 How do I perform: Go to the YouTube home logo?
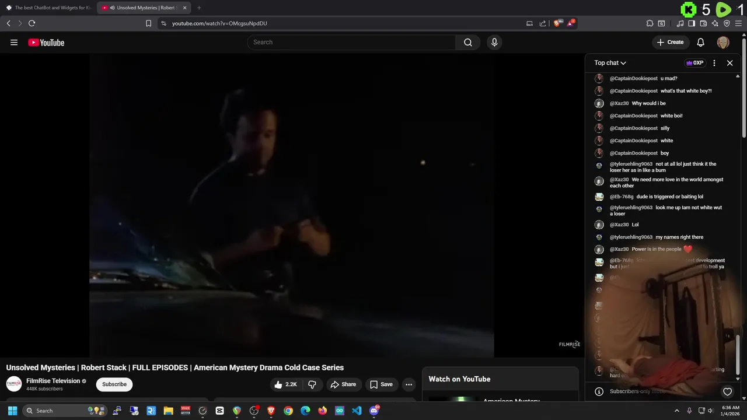click(x=46, y=42)
